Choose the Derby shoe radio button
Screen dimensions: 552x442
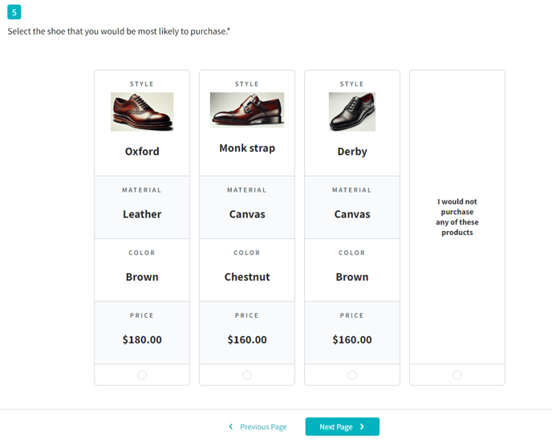(x=352, y=375)
